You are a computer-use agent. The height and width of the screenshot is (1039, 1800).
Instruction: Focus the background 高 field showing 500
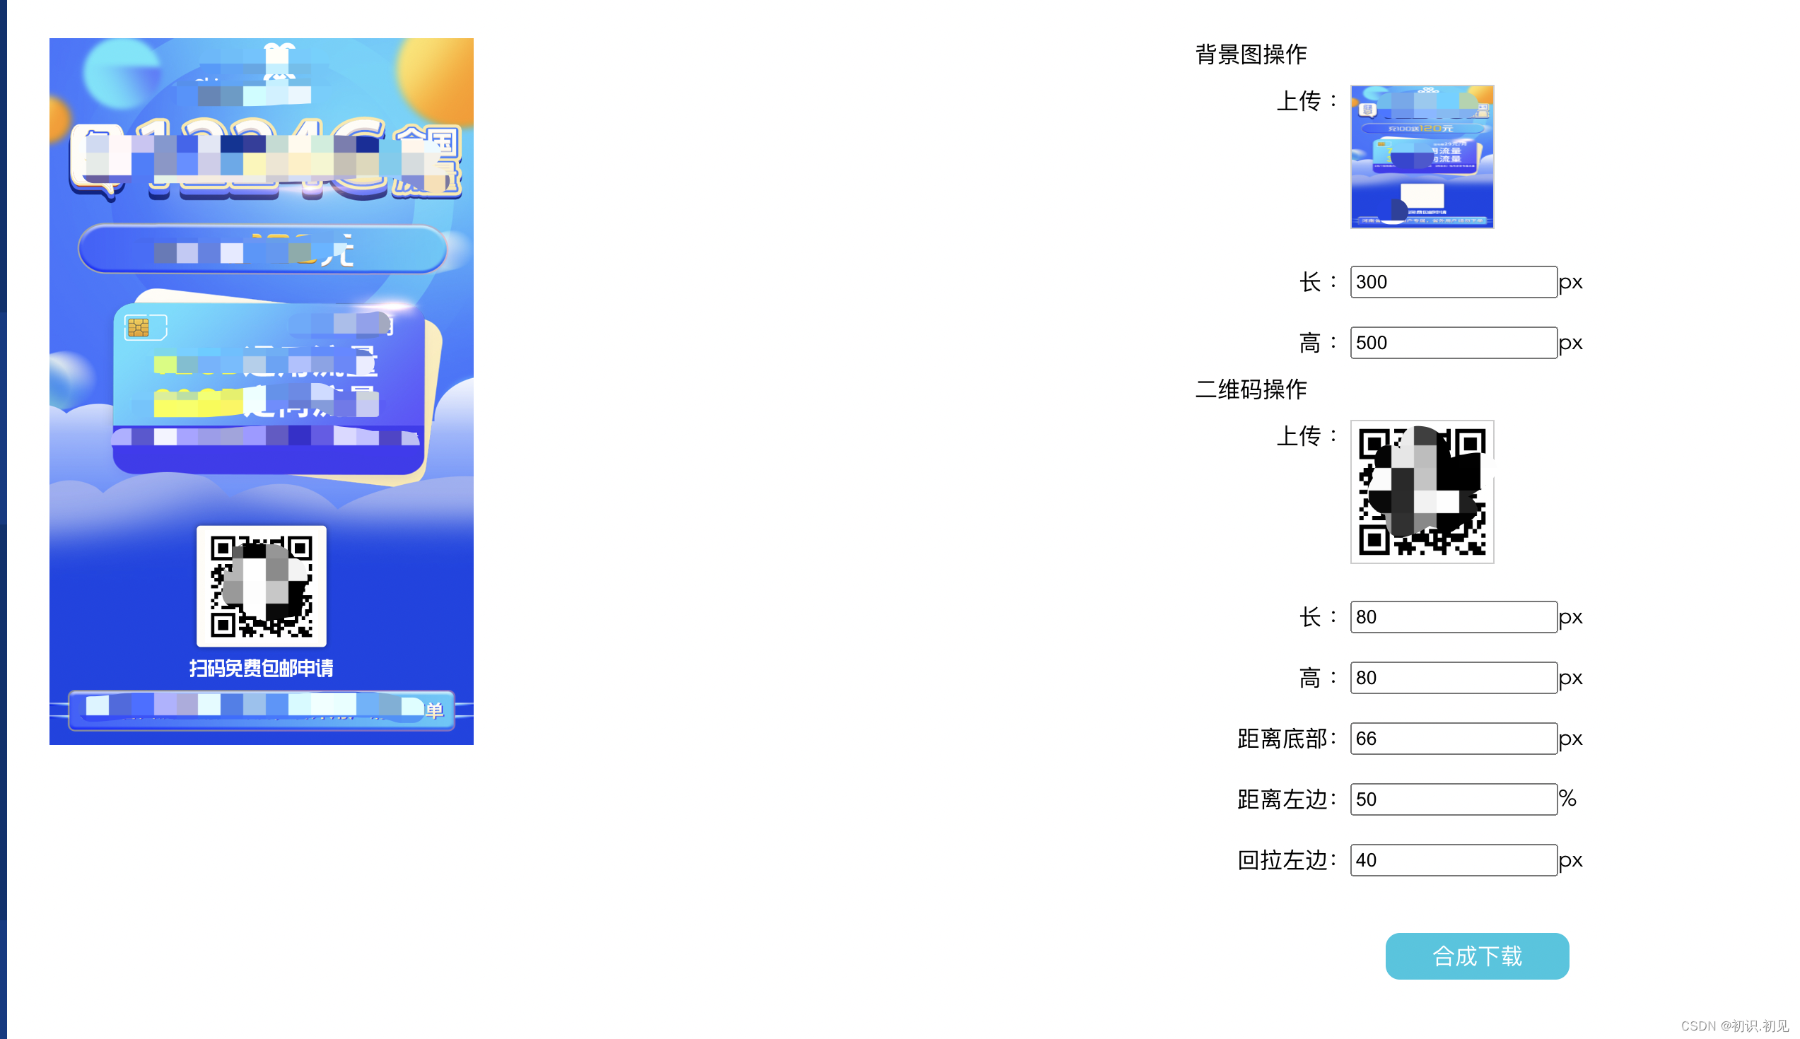1452,343
